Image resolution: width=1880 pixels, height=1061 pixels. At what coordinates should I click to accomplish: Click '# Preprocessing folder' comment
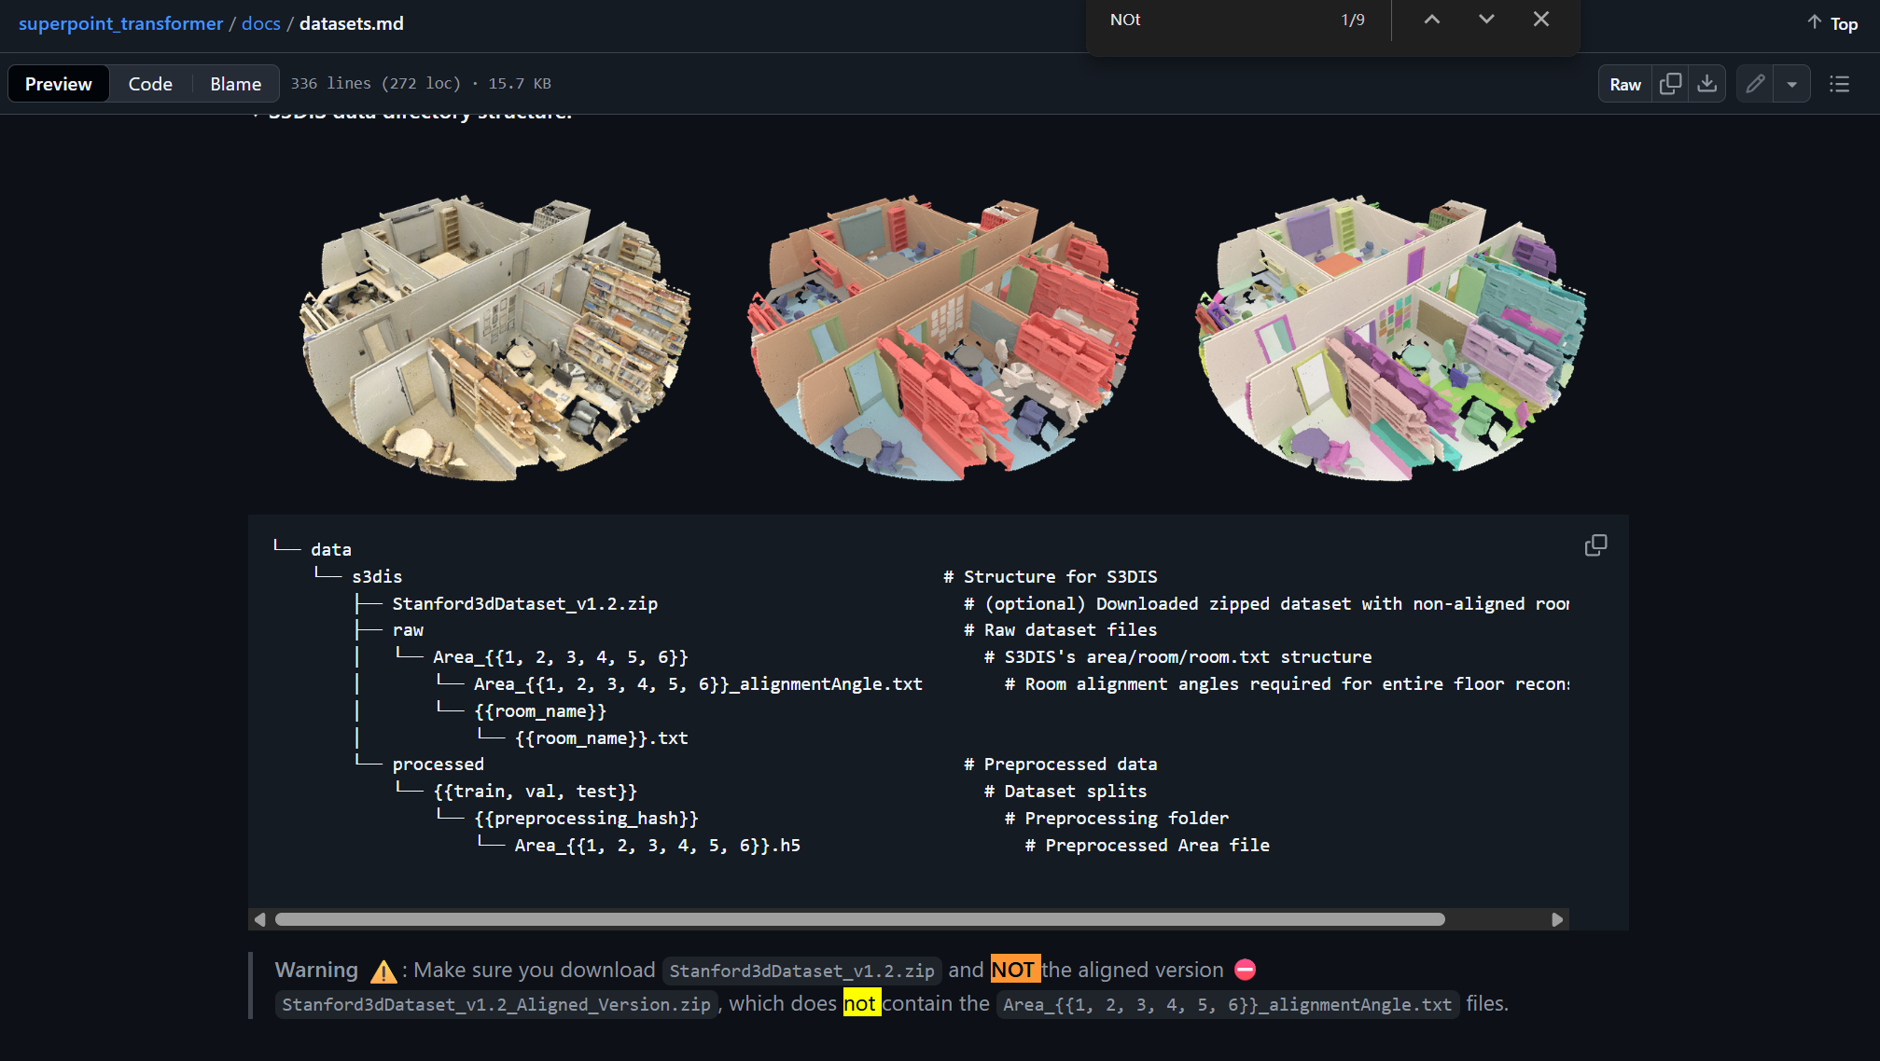point(1117,818)
